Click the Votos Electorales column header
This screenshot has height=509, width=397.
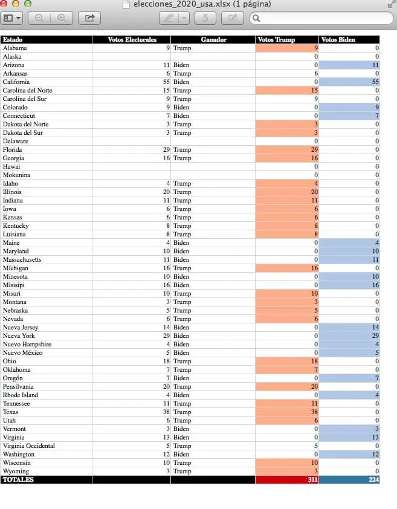point(132,40)
